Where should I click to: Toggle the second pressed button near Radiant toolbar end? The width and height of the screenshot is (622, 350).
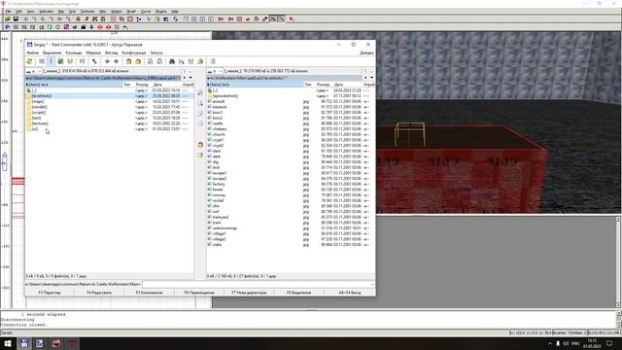pyautogui.click(x=281, y=19)
